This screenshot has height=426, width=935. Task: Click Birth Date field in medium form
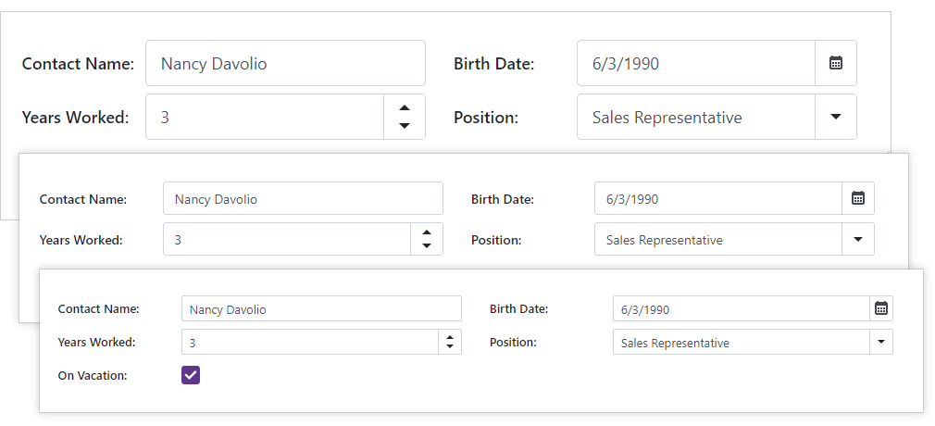(x=717, y=198)
